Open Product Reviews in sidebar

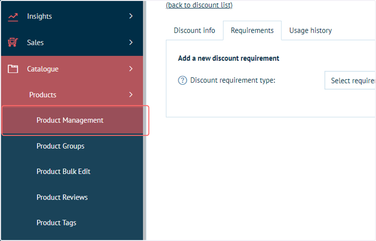click(72, 197)
